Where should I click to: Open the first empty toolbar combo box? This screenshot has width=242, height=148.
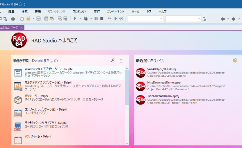coord(145,19)
